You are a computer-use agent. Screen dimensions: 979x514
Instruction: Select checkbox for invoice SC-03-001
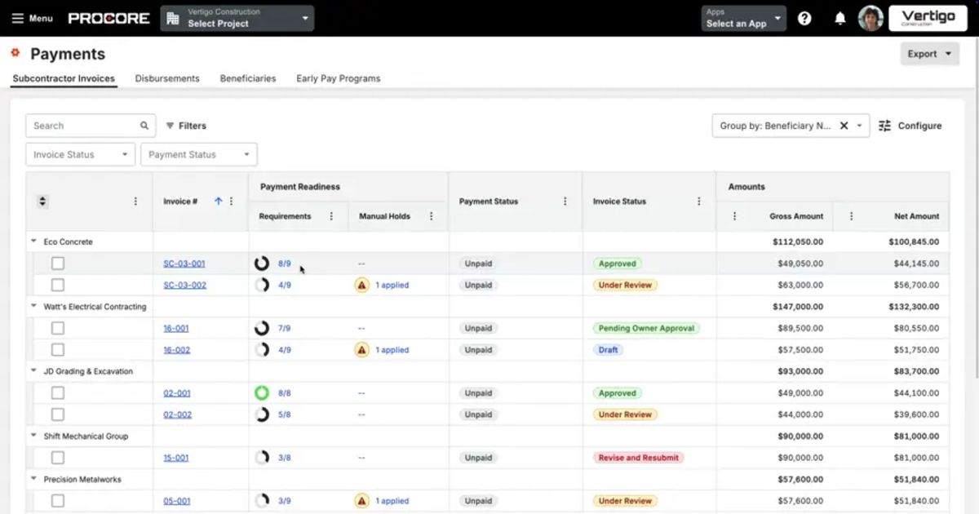pyautogui.click(x=58, y=264)
